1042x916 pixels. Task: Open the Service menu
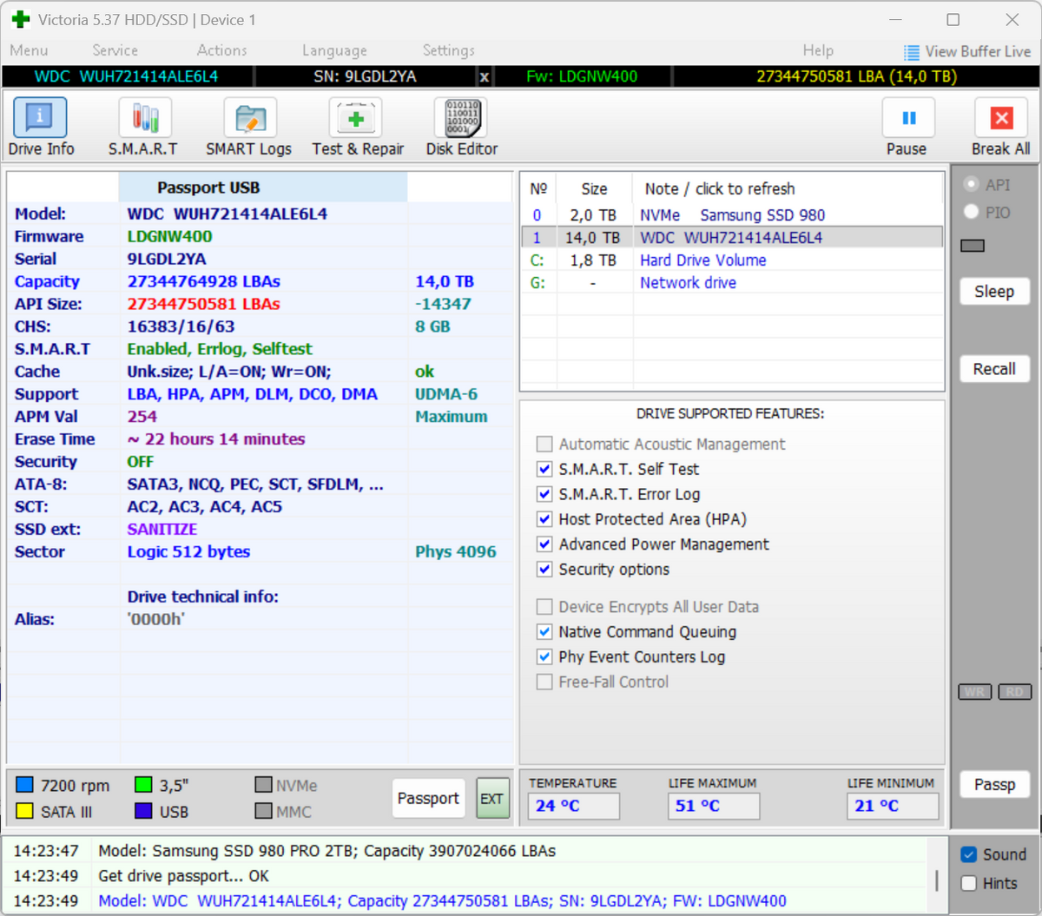pyautogui.click(x=115, y=51)
